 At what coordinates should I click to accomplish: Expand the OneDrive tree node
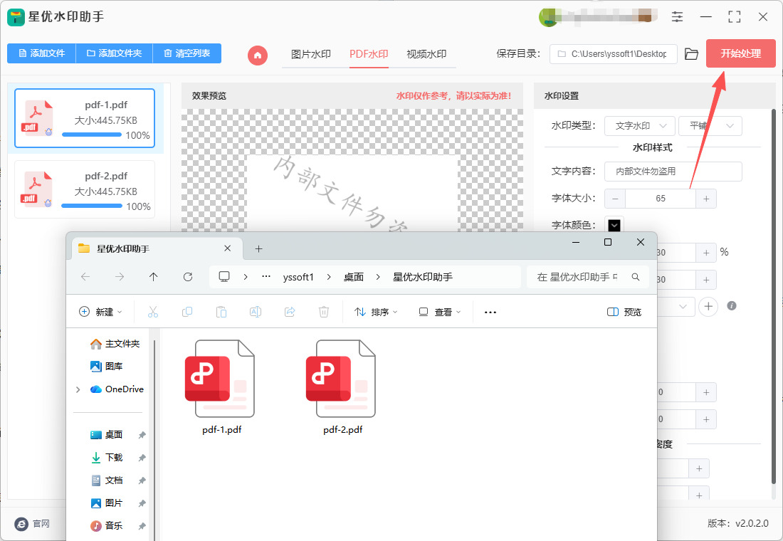tap(78, 389)
